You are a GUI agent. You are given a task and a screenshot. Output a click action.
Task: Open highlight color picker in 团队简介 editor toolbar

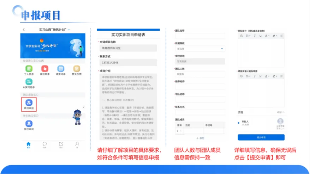tap(275, 36)
